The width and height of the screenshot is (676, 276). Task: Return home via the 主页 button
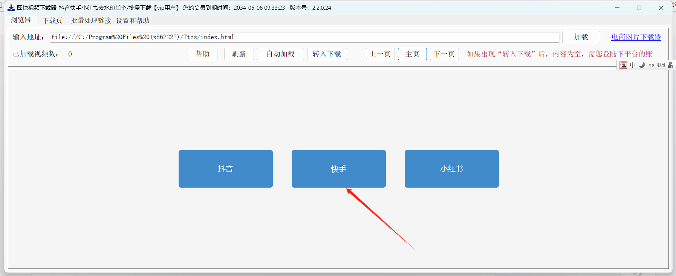coord(412,54)
